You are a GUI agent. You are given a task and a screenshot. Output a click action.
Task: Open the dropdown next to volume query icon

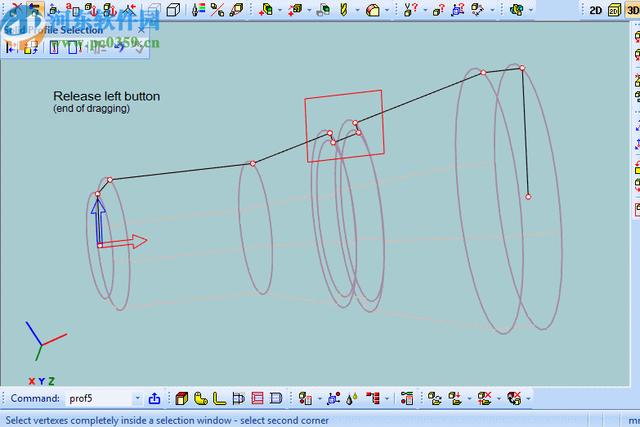point(425,10)
